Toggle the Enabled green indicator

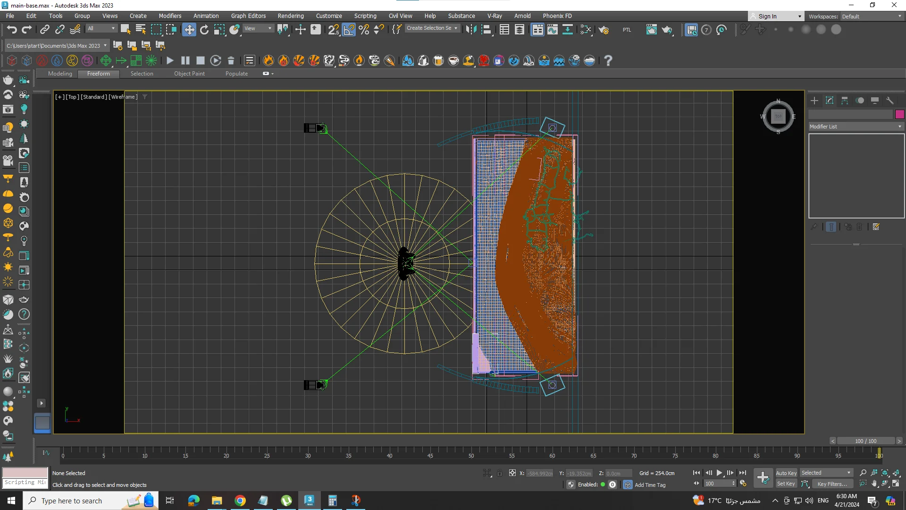(x=603, y=484)
